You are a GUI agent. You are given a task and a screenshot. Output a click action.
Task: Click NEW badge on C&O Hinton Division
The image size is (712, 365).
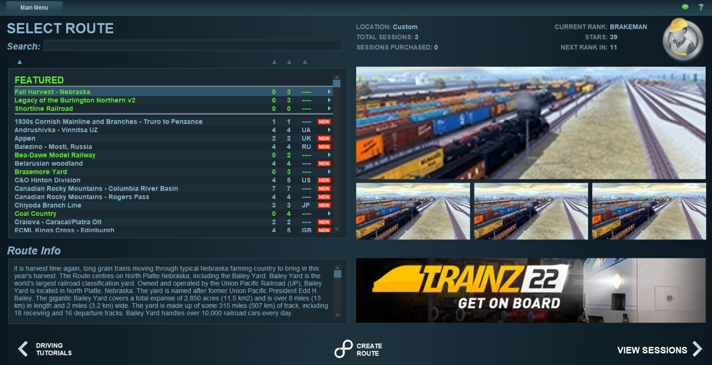pos(324,180)
